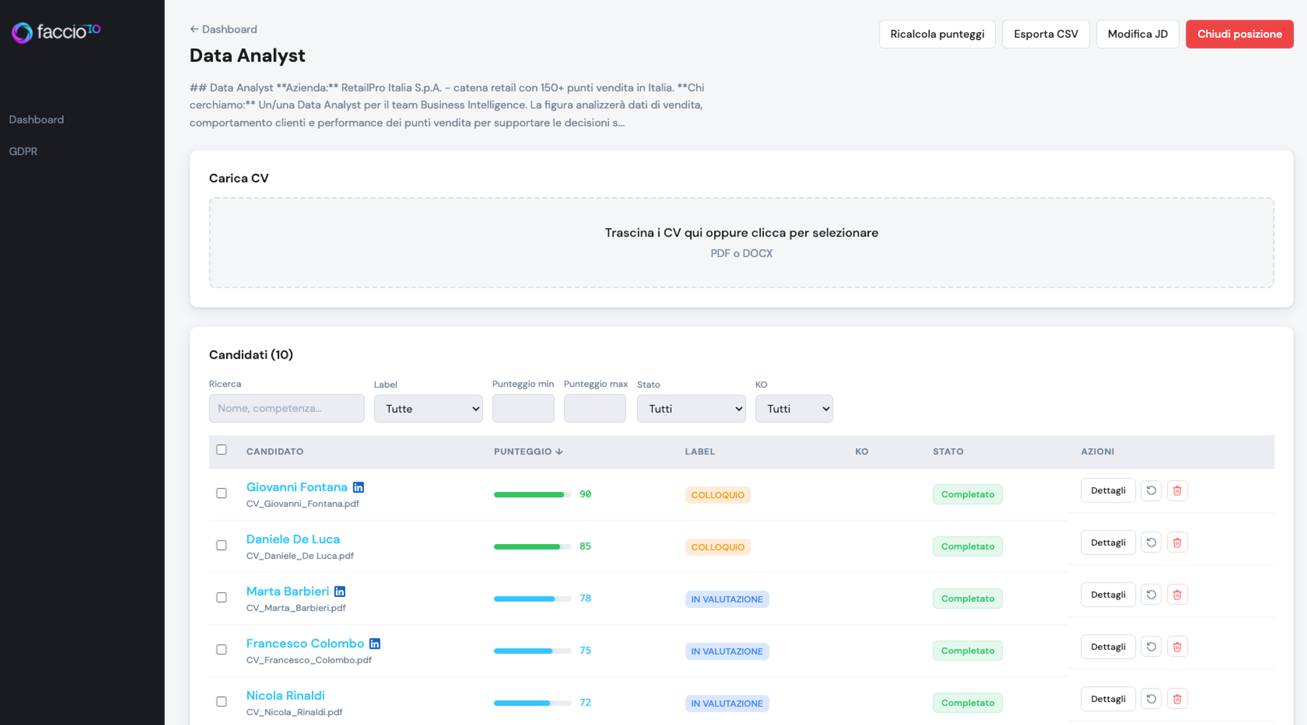
Task: Click Ricalcola punteggi button
Action: (x=937, y=34)
